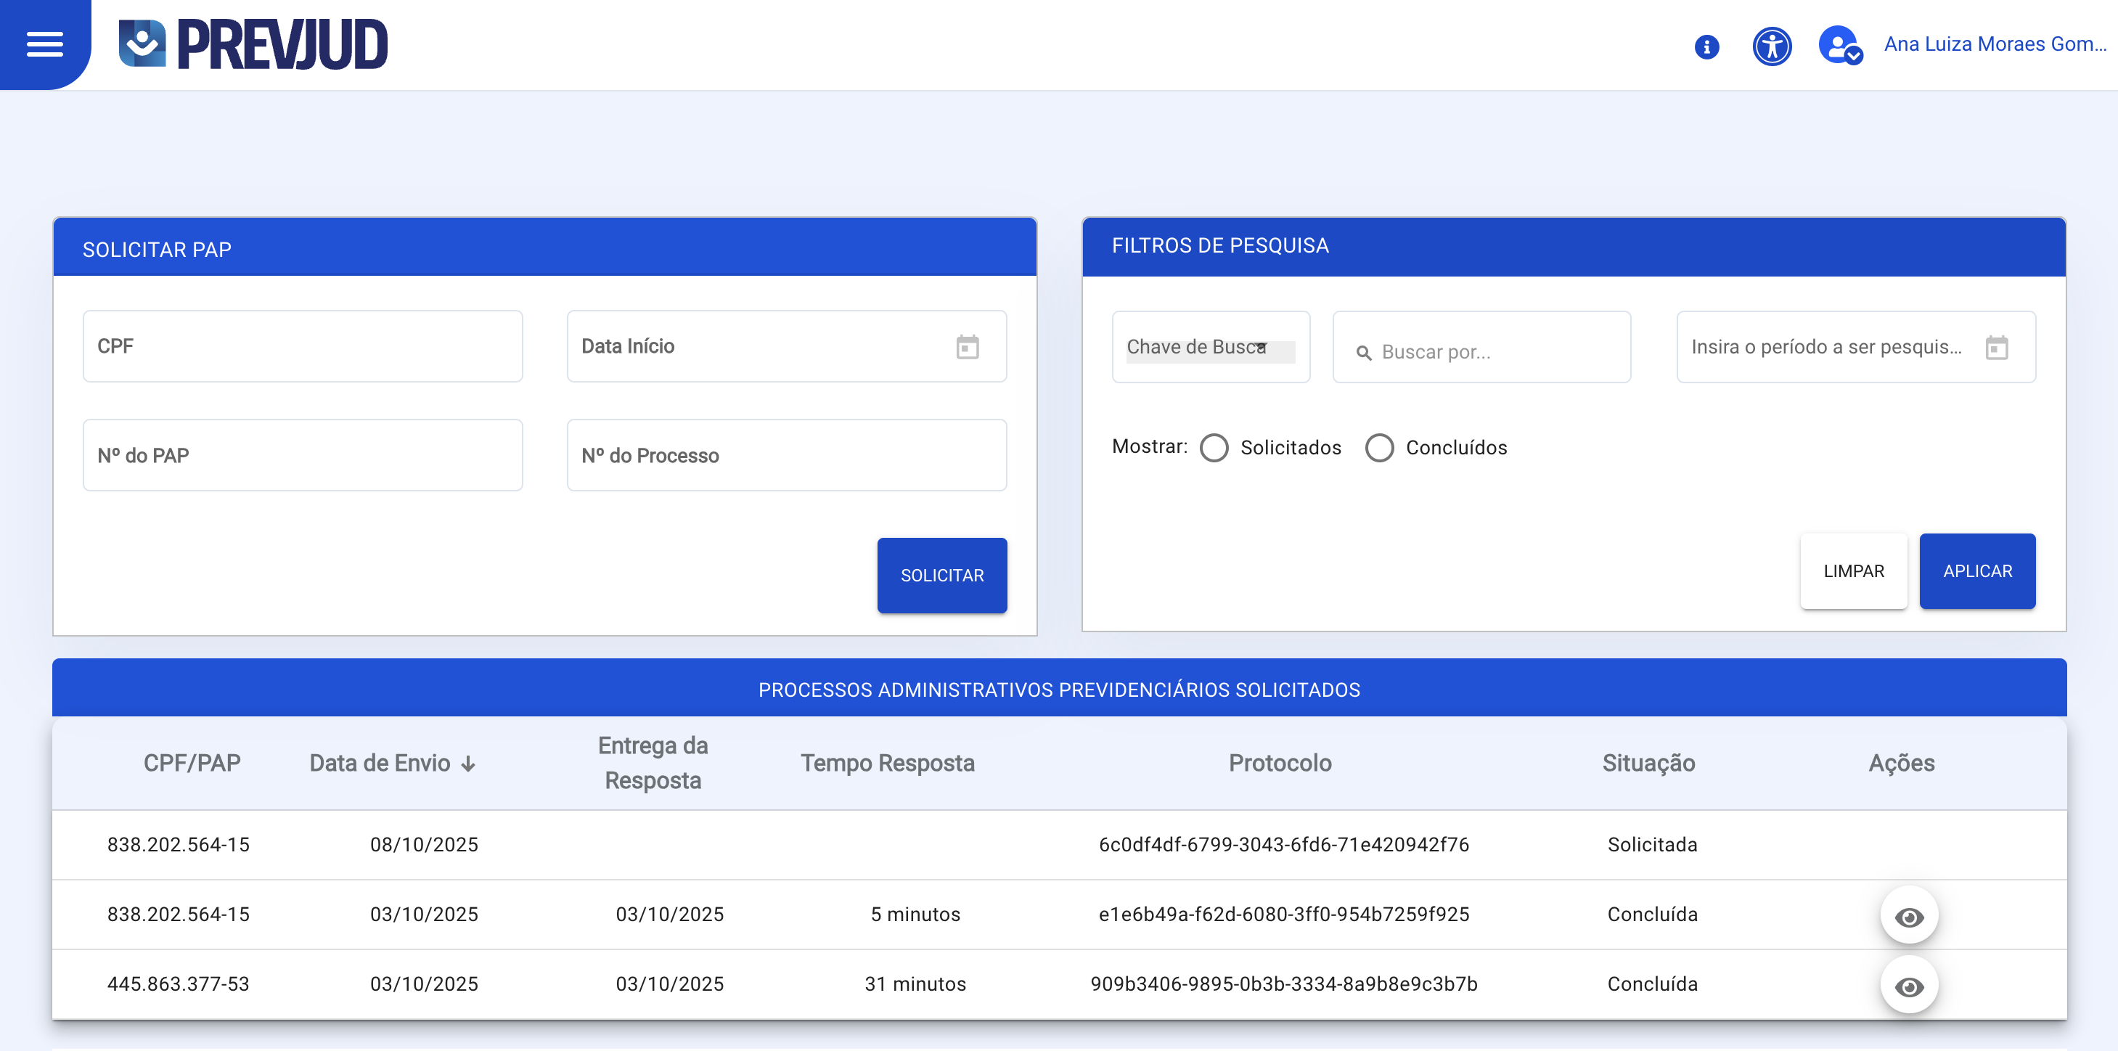Click inside the CPF input field
This screenshot has height=1051, width=2118.
[302, 346]
